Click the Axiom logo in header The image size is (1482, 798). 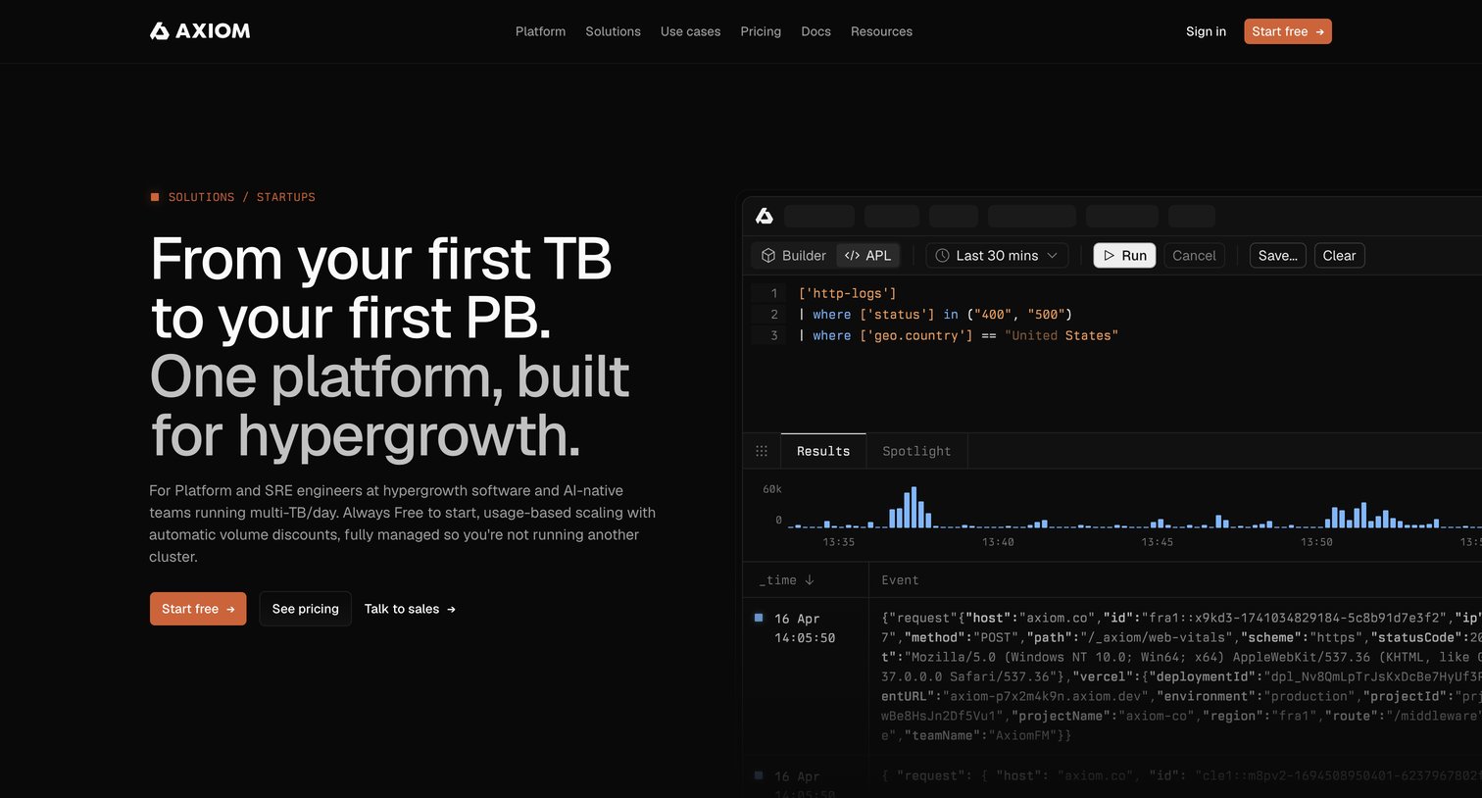tap(200, 31)
